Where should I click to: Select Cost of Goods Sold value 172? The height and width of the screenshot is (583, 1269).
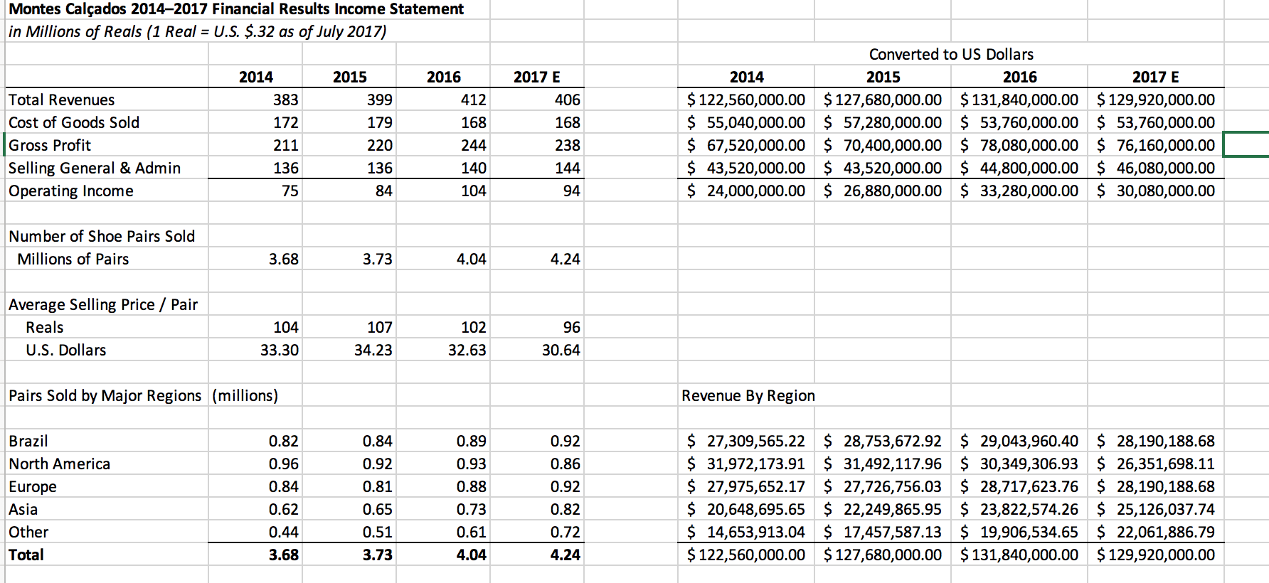(x=286, y=123)
